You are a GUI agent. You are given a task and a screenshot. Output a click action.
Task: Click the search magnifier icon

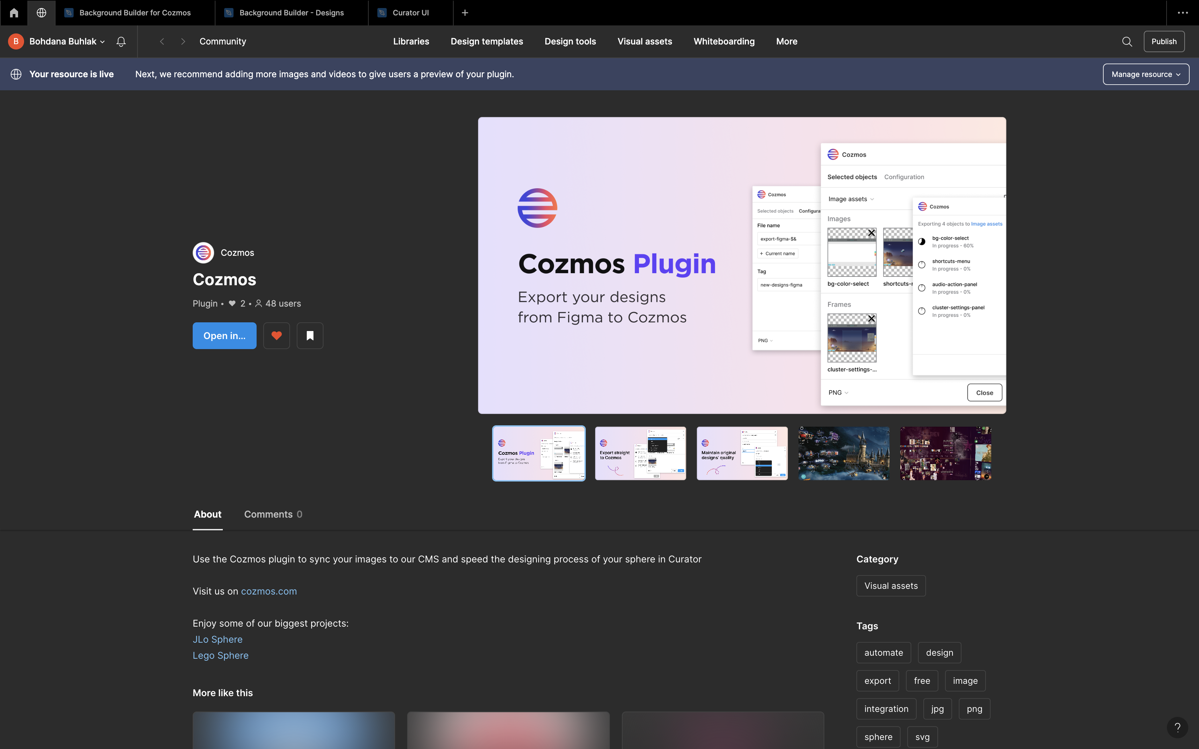[1127, 41]
